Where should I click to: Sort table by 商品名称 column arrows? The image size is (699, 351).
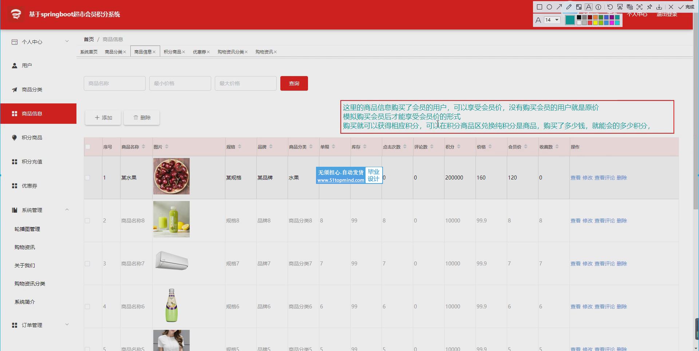click(143, 147)
